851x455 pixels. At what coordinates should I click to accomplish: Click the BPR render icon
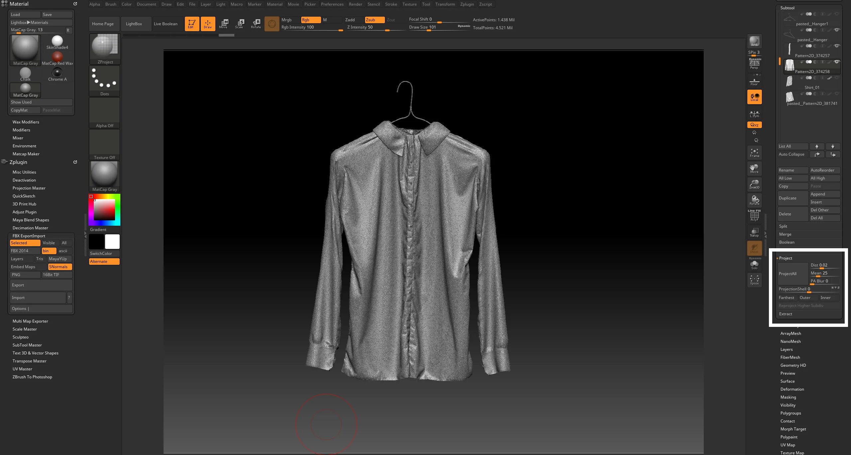pos(754,41)
